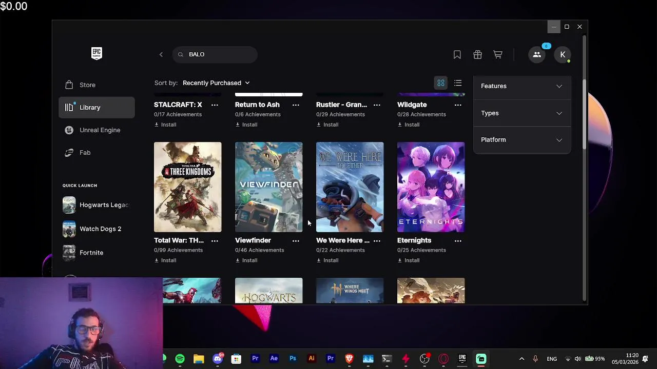Open the K profile avatar menu
657x369 pixels.
click(563, 54)
